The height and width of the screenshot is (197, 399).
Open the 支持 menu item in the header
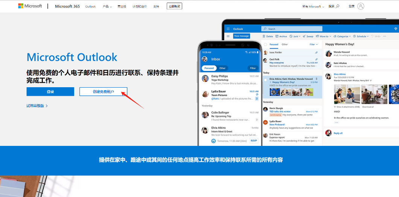click(x=156, y=6)
